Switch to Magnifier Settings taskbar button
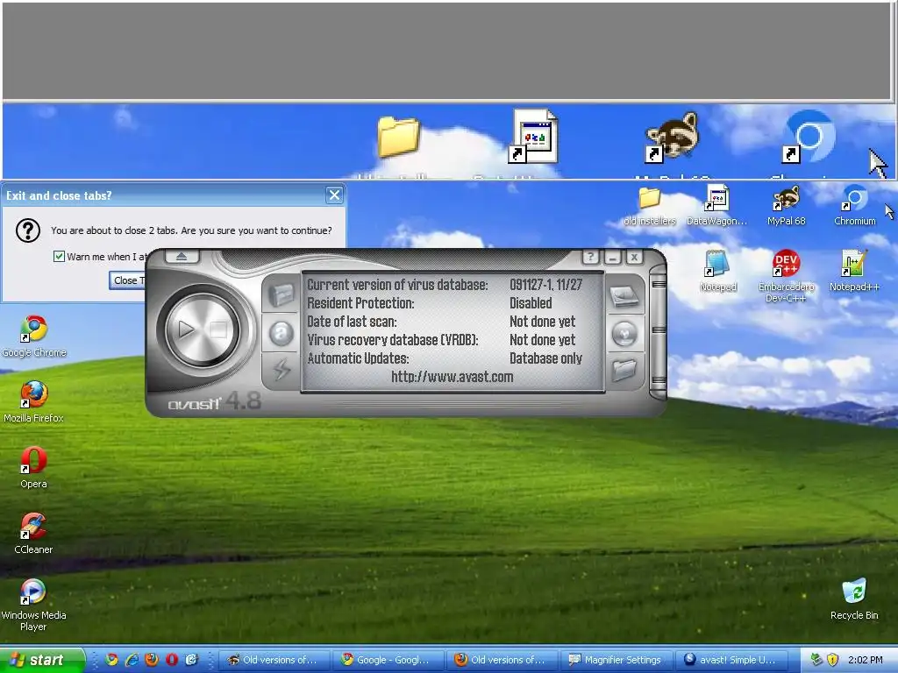This screenshot has height=673, width=898. click(x=616, y=661)
